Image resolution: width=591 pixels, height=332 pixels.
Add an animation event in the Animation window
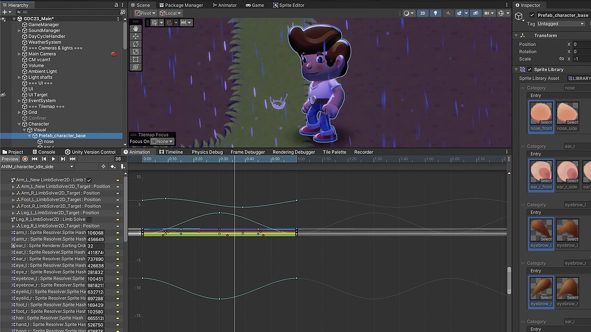tap(123, 167)
